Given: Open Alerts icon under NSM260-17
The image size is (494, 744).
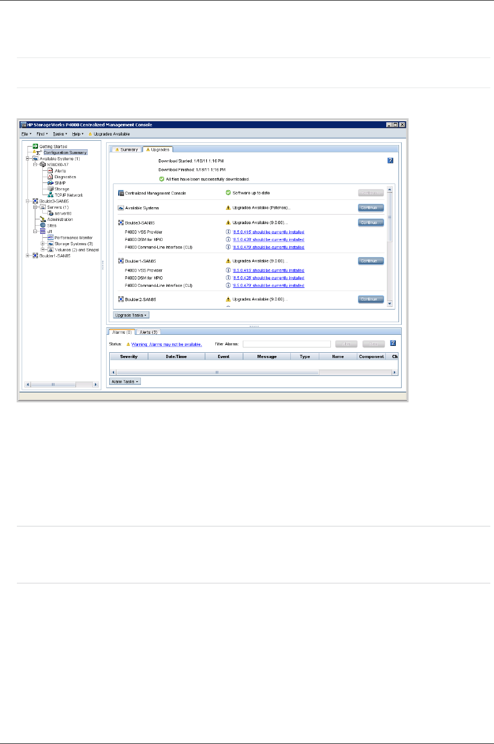Looking at the screenshot, I should (51, 171).
